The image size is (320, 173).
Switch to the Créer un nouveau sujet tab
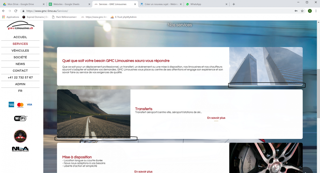(x=161, y=4)
